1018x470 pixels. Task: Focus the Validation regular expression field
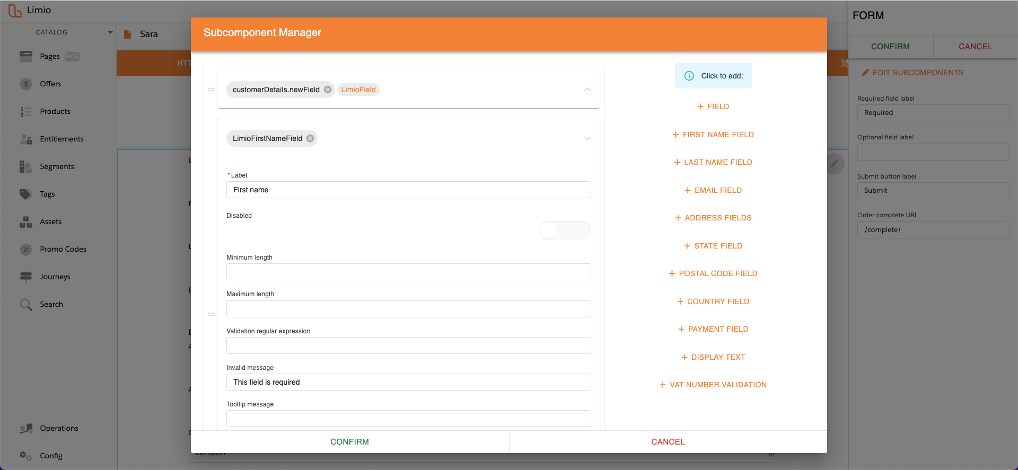click(x=408, y=345)
